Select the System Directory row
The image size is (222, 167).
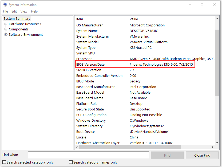145,126
